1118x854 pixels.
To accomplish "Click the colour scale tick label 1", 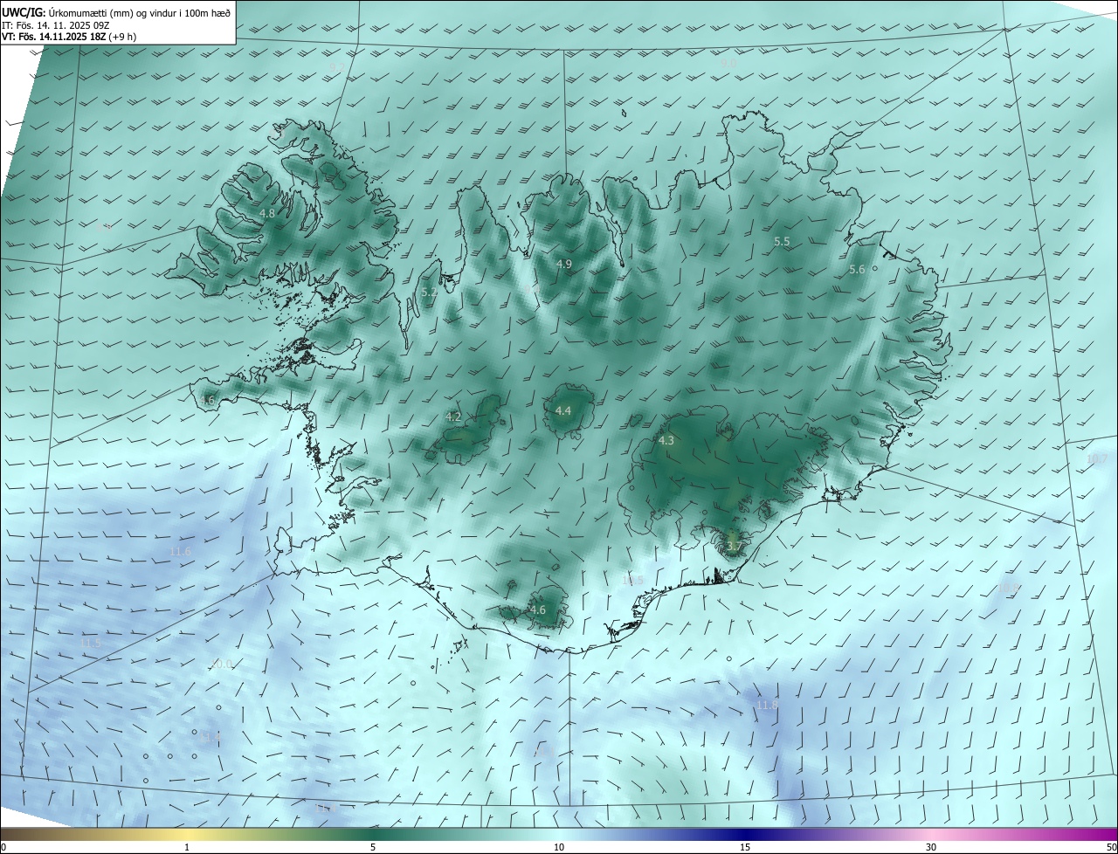I will (187, 847).
